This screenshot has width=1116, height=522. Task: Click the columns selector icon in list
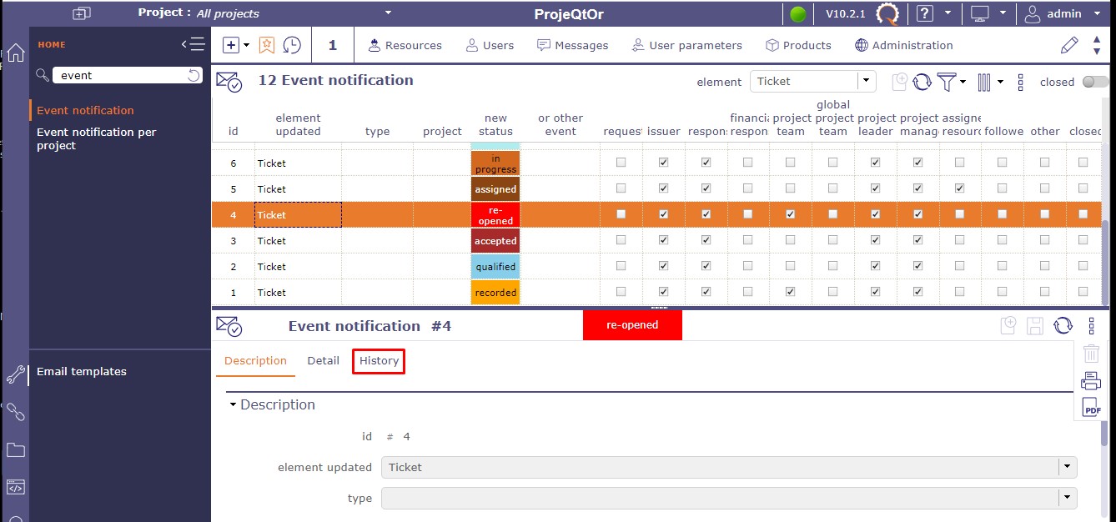click(984, 82)
